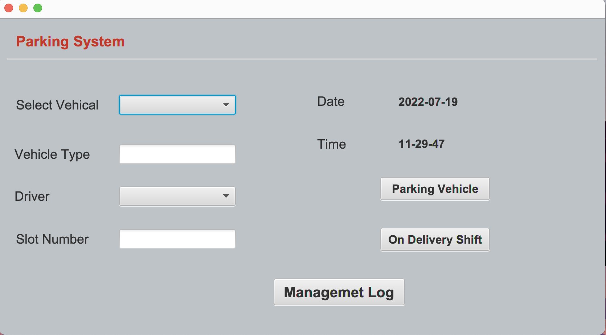Click the Driver label
The image size is (606, 335).
32,197
